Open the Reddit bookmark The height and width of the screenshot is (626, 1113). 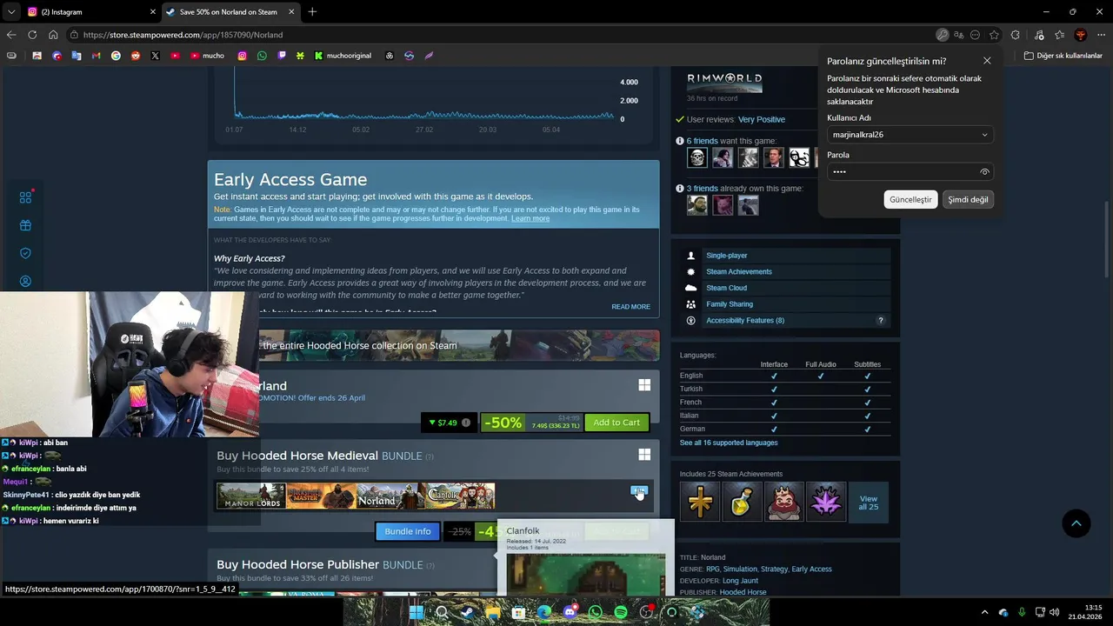coord(136,56)
